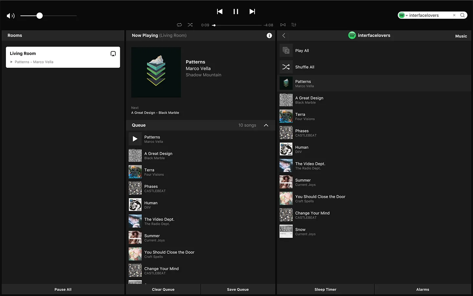Click the Patterns album artwork
This screenshot has height=296, width=473.
click(156, 72)
